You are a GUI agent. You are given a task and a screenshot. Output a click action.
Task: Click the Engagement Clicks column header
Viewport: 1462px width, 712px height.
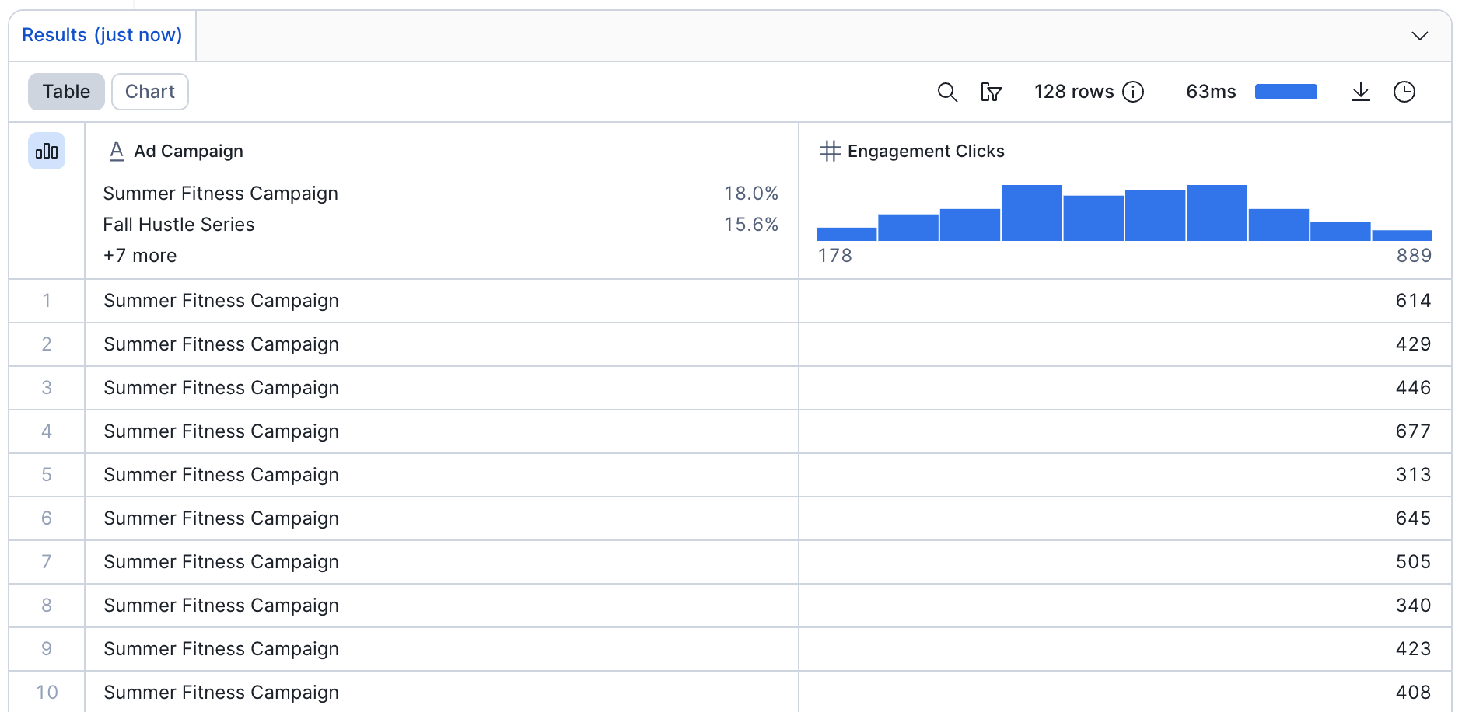(925, 151)
